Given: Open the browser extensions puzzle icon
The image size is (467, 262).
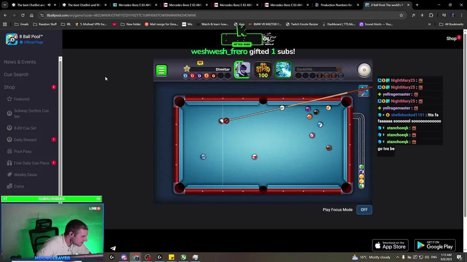Looking at the screenshot, I should (x=431, y=15).
